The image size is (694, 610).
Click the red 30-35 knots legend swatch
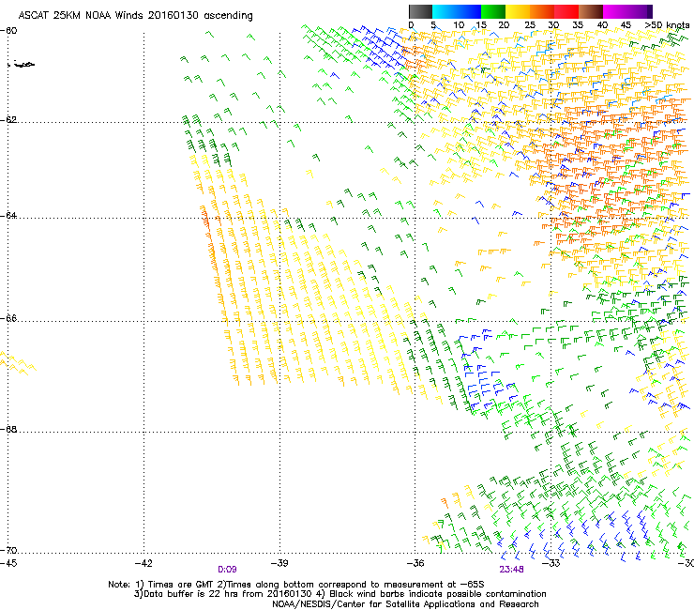coord(566,11)
